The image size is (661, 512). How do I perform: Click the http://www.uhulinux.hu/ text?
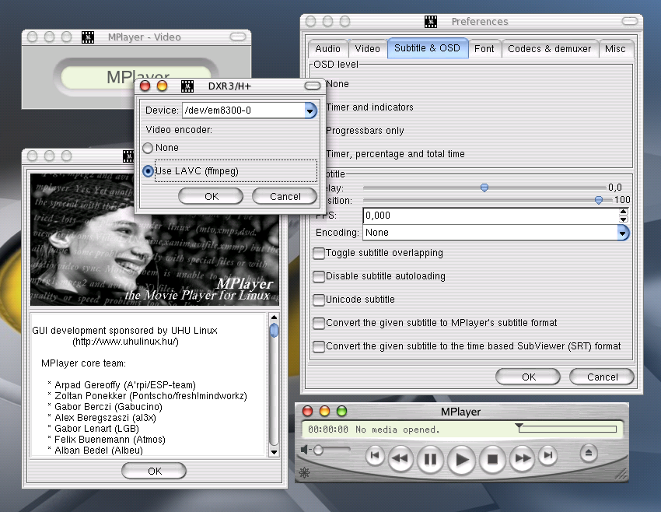pos(126,342)
